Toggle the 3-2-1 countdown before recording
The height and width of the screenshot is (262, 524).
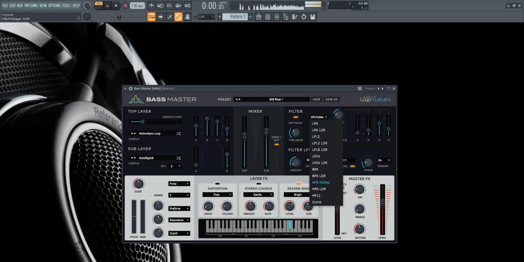coord(169,5)
